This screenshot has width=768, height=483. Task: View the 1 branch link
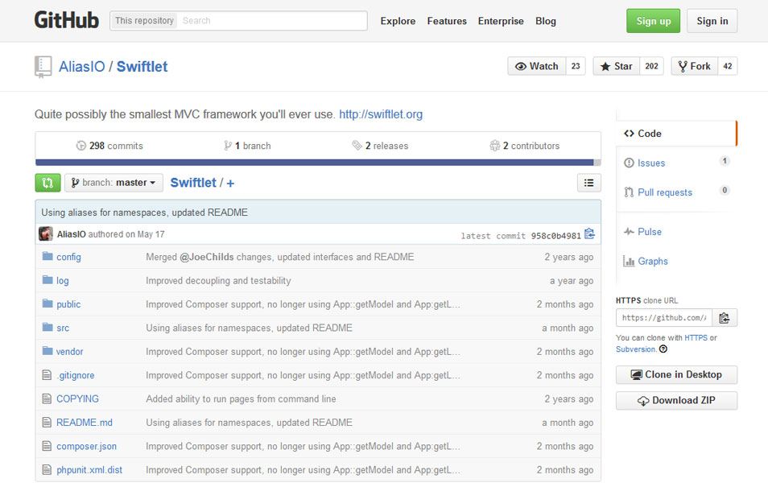coord(247,146)
